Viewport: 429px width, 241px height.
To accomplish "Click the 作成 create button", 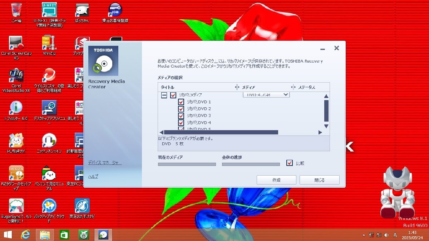I will click(276, 180).
